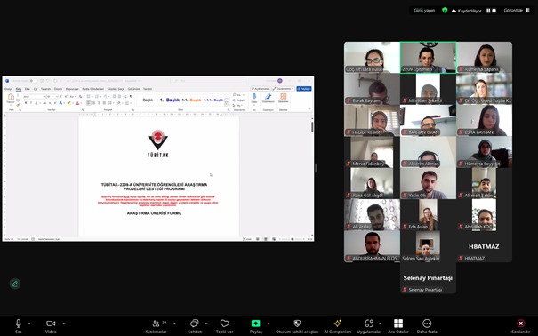Click Word document vertical scrollbar

(x=312, y=177)
